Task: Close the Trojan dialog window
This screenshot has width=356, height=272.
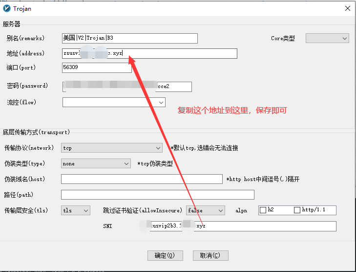Action: pyautogui.click(x=347, y=8)
